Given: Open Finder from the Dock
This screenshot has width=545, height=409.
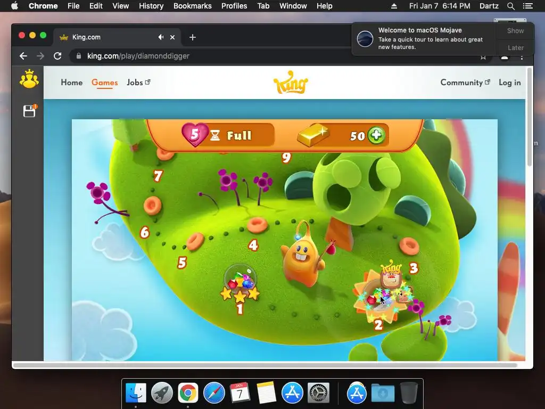Looking at the screenshot, I should [x=136, y=393].
